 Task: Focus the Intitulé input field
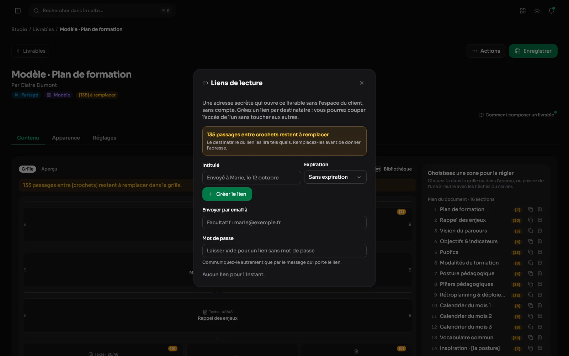coord(252,178)
